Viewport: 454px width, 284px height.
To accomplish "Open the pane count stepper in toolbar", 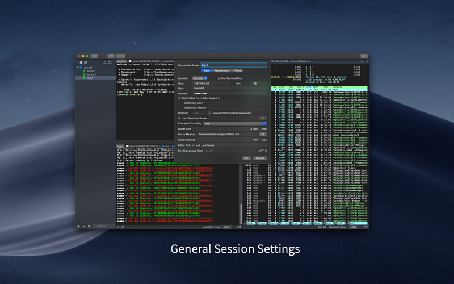I will pyautogui.click(x=120, y=56).
